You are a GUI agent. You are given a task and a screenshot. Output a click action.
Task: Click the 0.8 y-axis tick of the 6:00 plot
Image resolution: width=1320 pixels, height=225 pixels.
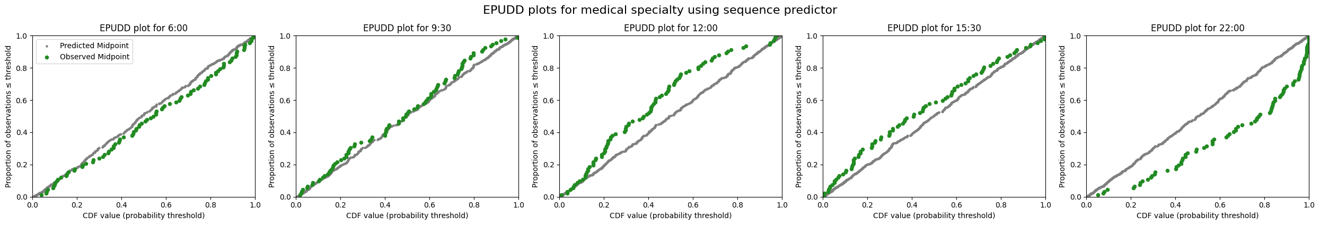click(23, 68)
